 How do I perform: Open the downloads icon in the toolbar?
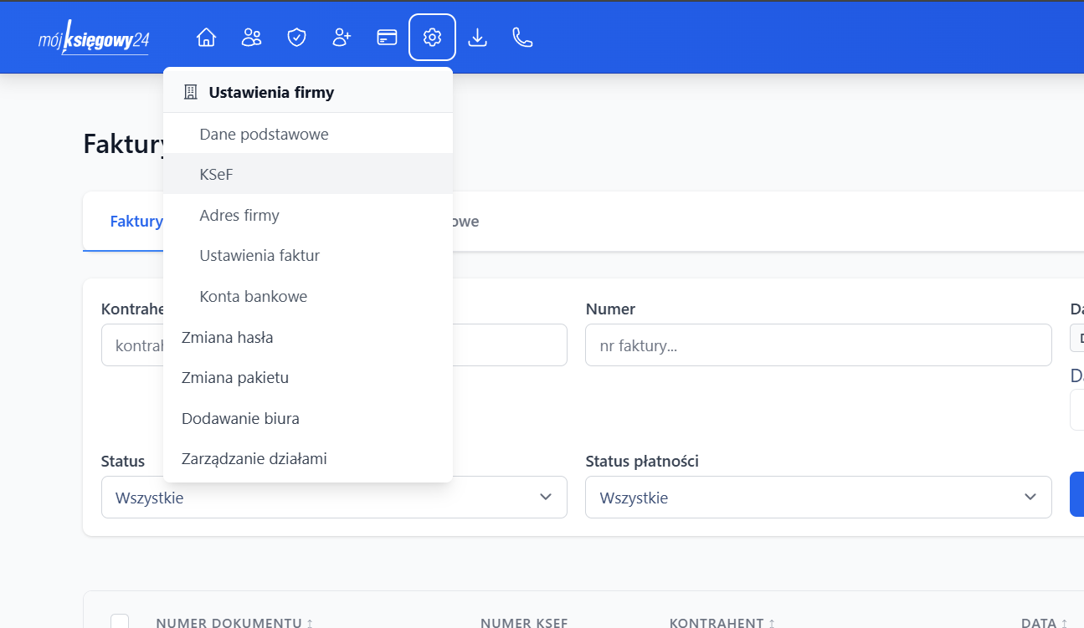[x=477, y=37]
